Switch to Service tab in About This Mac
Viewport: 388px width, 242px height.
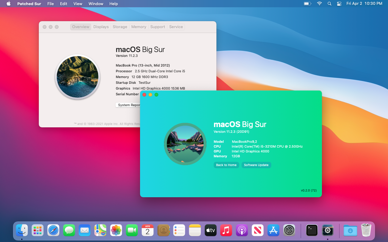pos(176,27)
